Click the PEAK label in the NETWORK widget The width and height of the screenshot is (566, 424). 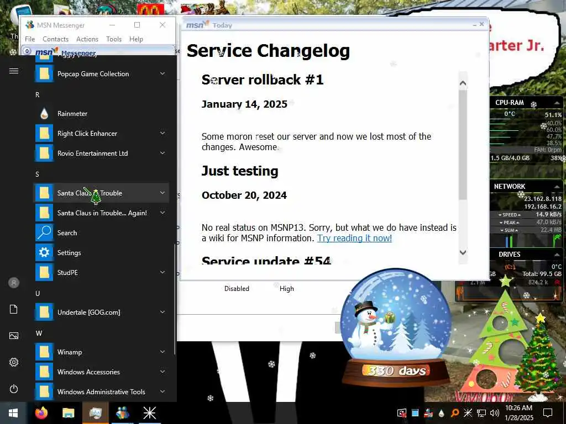[509, 222]
